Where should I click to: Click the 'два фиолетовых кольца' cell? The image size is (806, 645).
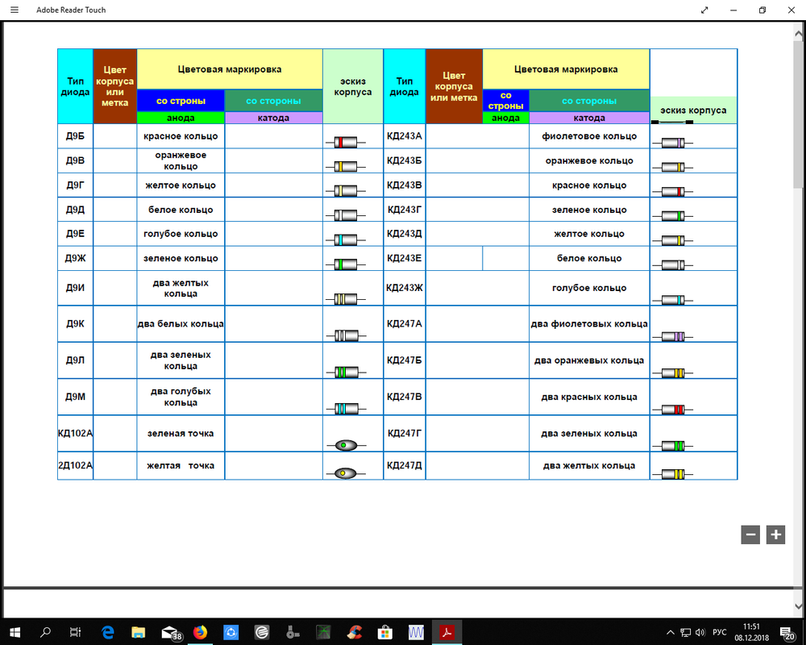(x=589, y=324)
